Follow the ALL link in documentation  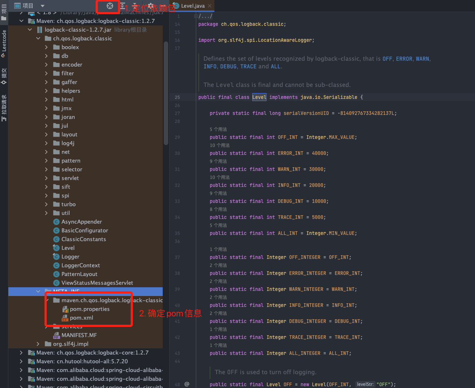pyautogui.click(x=276, y=67)
